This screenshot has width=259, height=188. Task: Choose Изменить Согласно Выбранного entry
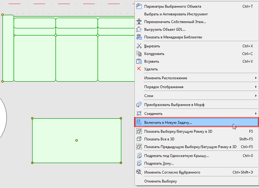[197, 172]
